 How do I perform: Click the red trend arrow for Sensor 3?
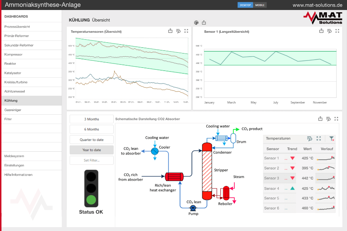[292, 178]
